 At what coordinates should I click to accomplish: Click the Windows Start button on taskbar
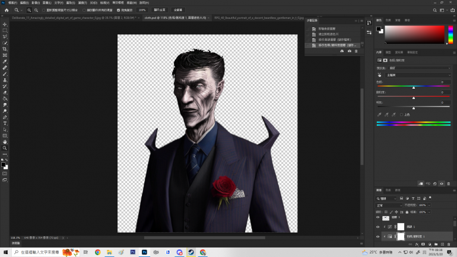tap(5, 252)
